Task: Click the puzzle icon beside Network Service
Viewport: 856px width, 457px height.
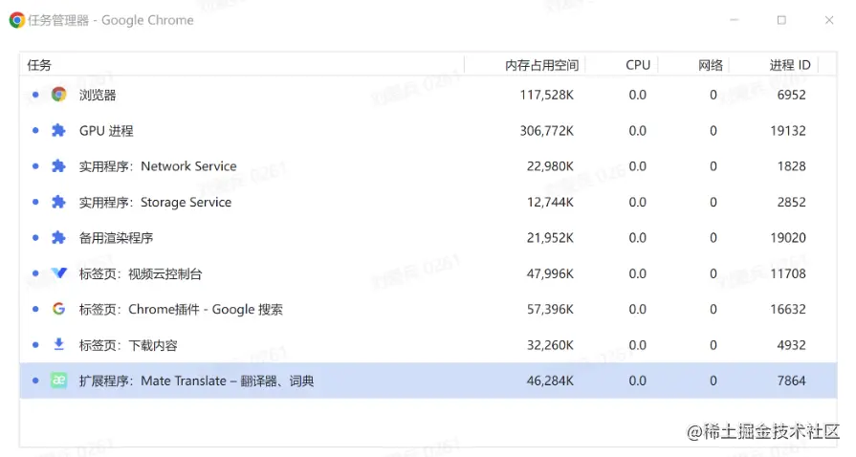Action: pyautogui.click(x=58, y=166)
